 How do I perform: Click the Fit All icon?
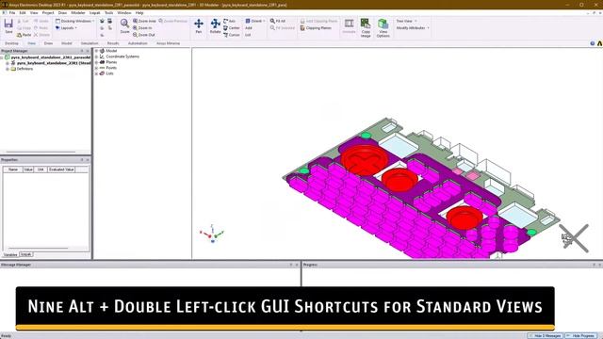(x=272, y=21)
